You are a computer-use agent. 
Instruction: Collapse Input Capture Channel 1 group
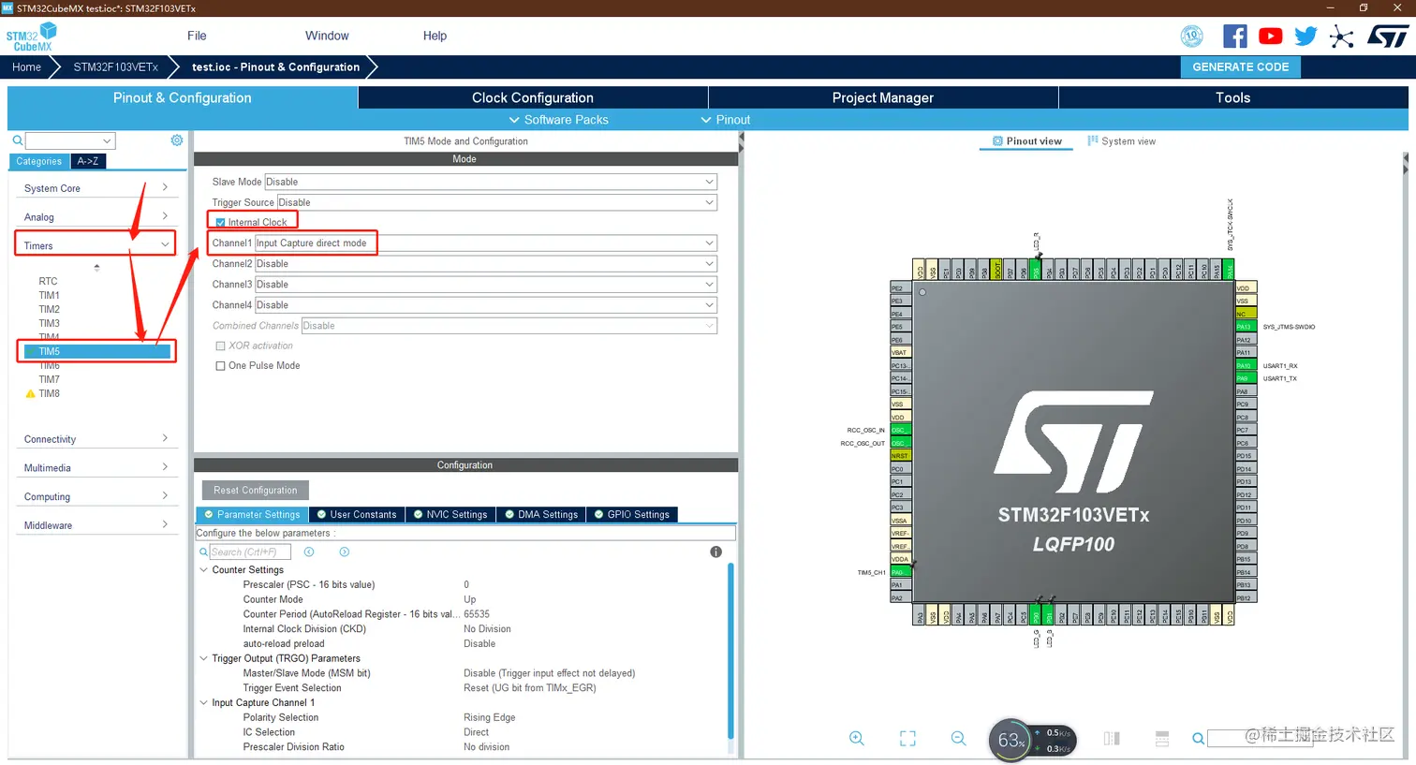(x=203, y=702)
